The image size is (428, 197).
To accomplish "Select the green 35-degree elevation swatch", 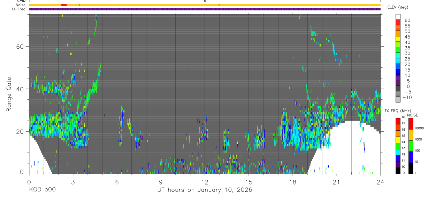I will point(398,50).
